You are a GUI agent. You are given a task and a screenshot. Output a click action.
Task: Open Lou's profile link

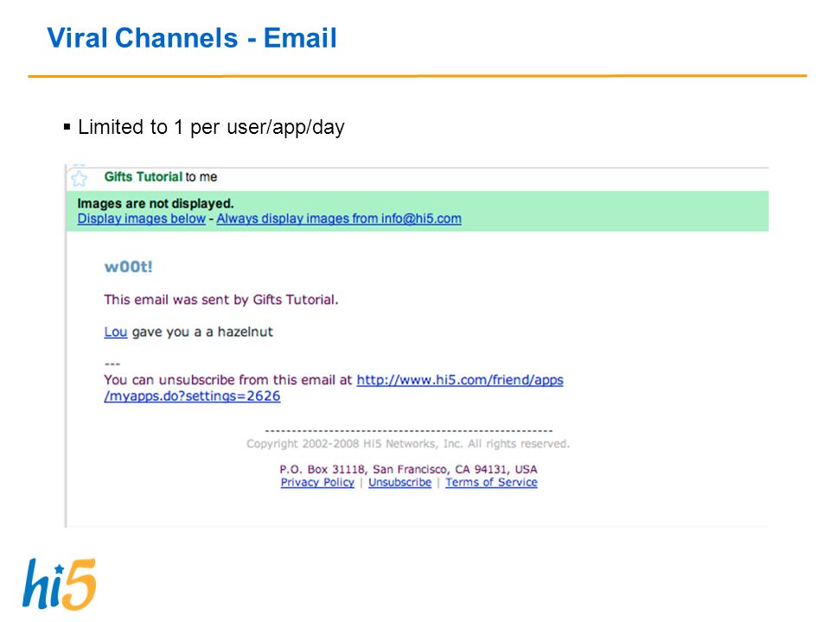(115, 332)
